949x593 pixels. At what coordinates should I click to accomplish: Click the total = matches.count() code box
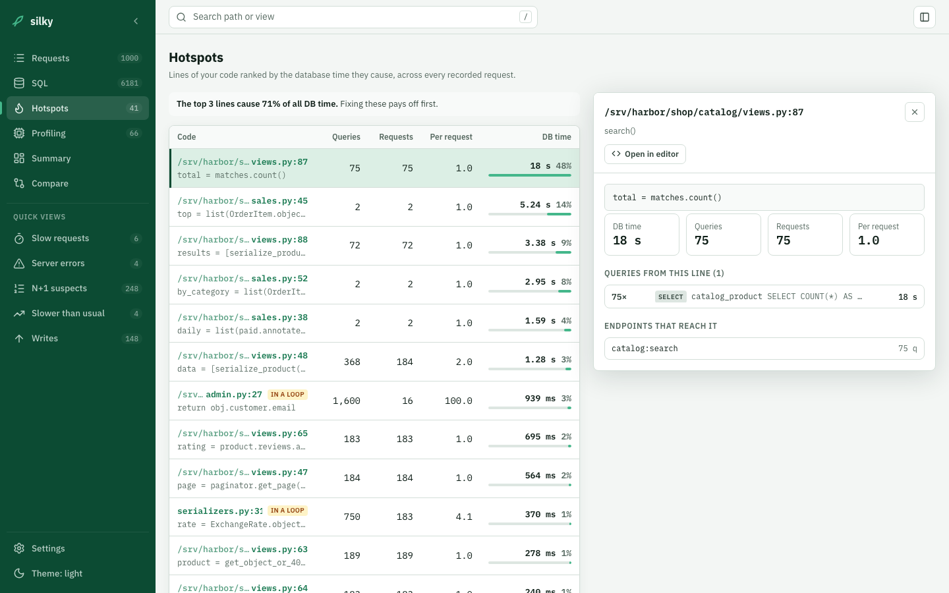click(x=764, y=198)
